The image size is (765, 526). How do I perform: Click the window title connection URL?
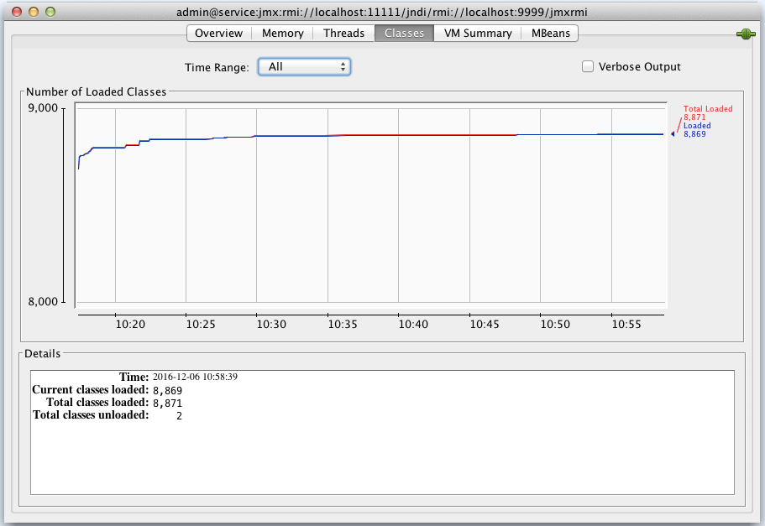click(x=382, y=13)
